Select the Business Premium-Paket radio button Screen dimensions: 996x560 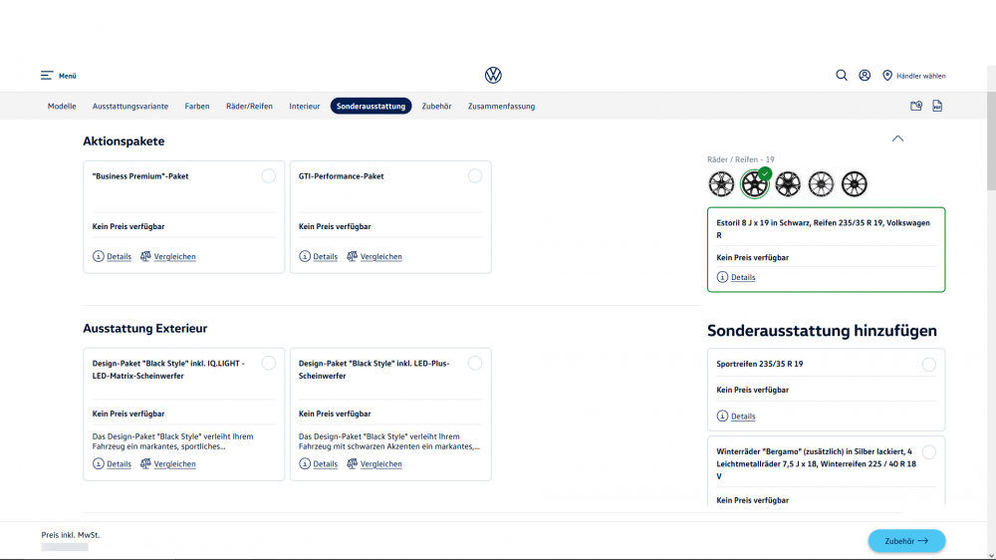point(269,176)
